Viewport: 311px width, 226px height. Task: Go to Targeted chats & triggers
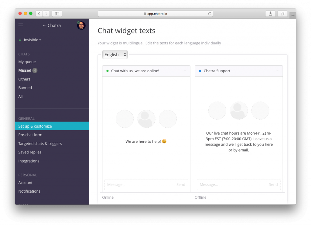tap(40, 144)
